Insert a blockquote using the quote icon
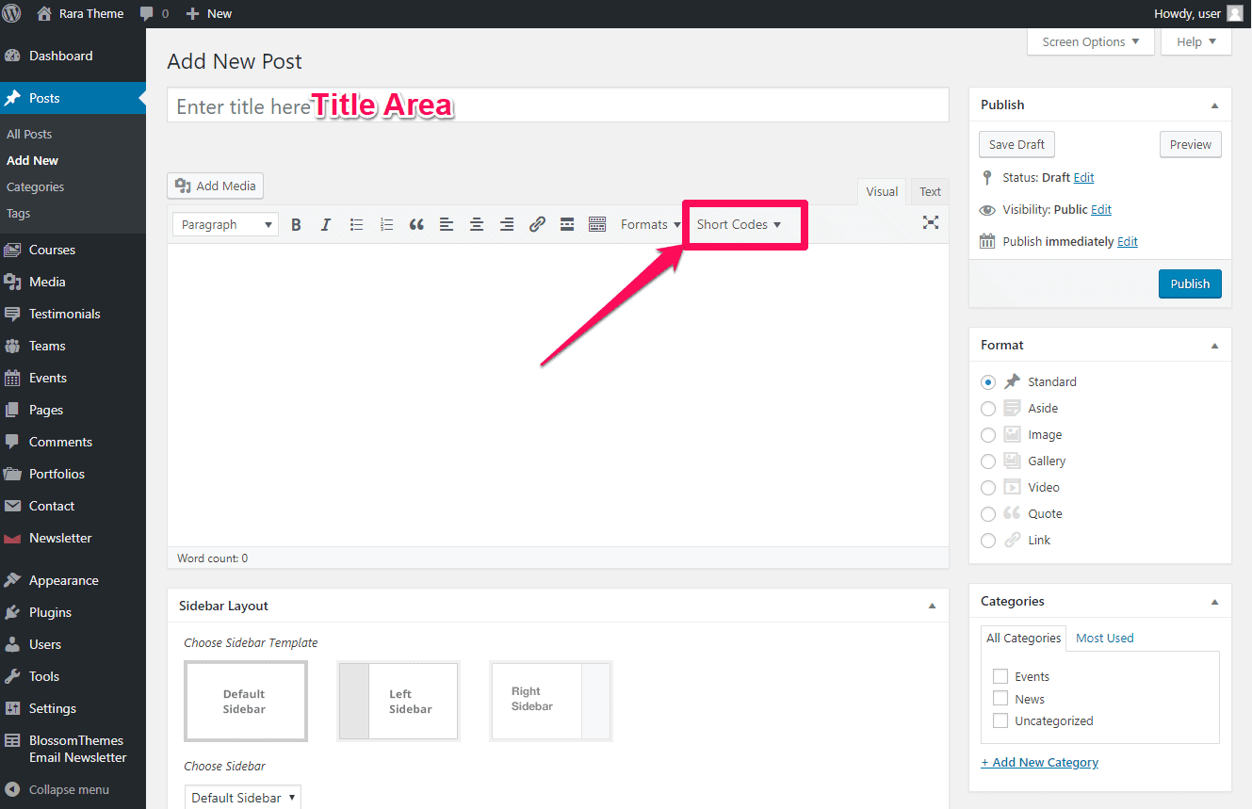The image size is (1252, 809). pos(416,225)
